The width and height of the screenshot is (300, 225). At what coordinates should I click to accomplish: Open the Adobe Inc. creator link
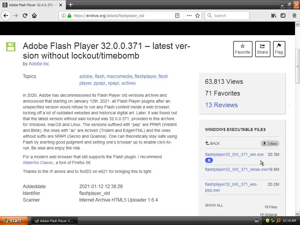39,64
